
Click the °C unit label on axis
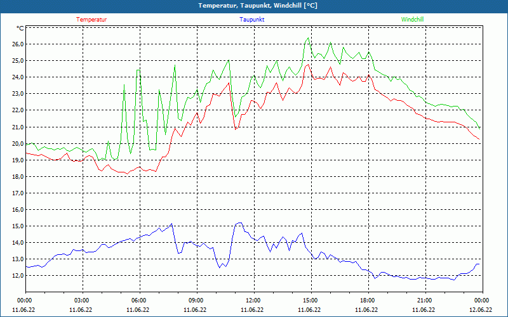point(20,29)
